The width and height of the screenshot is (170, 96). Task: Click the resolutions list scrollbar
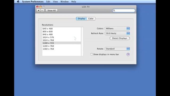coord(82,42)
